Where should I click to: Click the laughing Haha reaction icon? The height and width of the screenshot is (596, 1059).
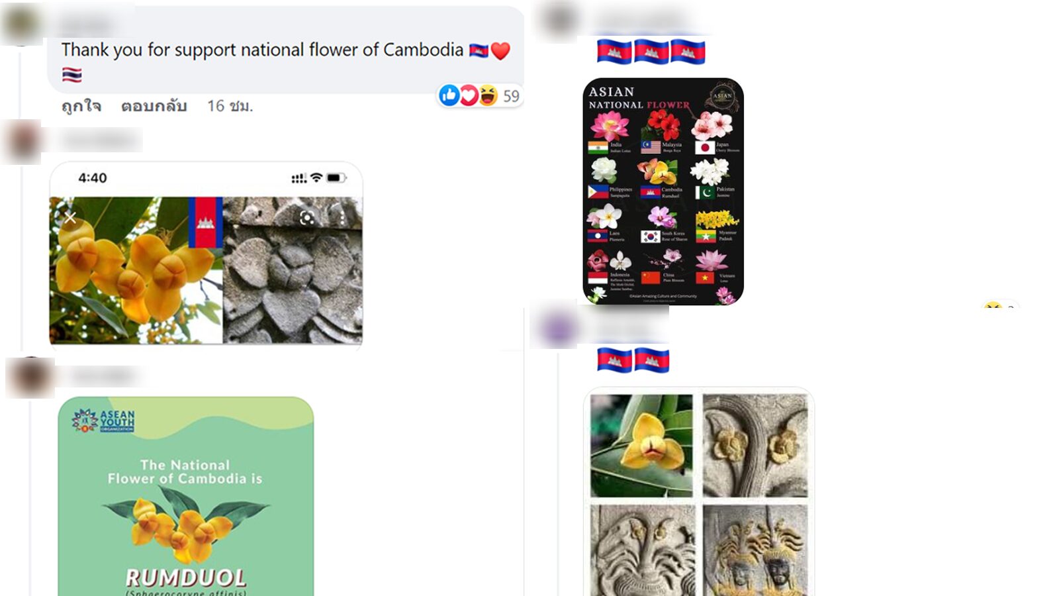click(x=488, y=95)
